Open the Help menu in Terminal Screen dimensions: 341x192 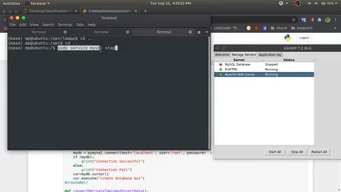pos(92,25)
